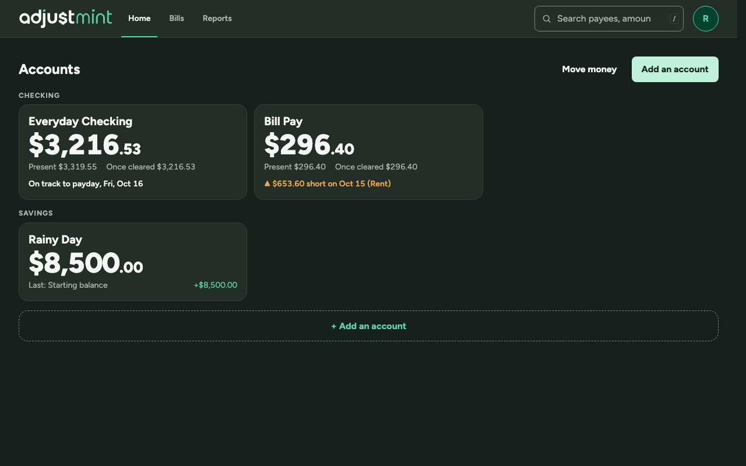Click the CHECKING section label
This screenshot has height=466, width=746.
[x=39, y=96]
